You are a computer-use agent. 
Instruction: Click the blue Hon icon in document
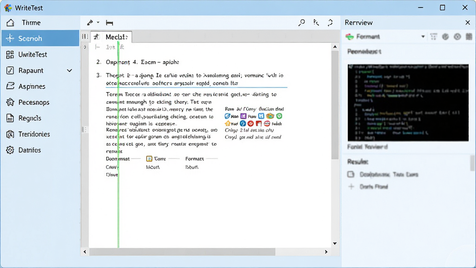tap(227, 116)
